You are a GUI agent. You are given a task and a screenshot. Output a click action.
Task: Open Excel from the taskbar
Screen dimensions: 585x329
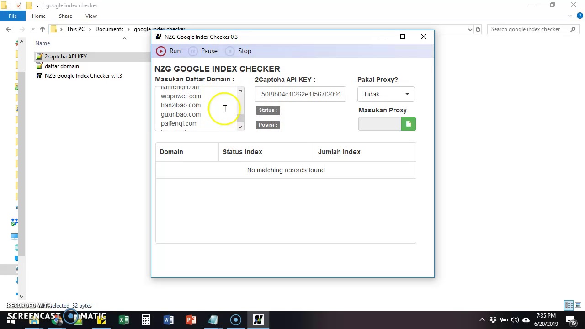[124, 320]
